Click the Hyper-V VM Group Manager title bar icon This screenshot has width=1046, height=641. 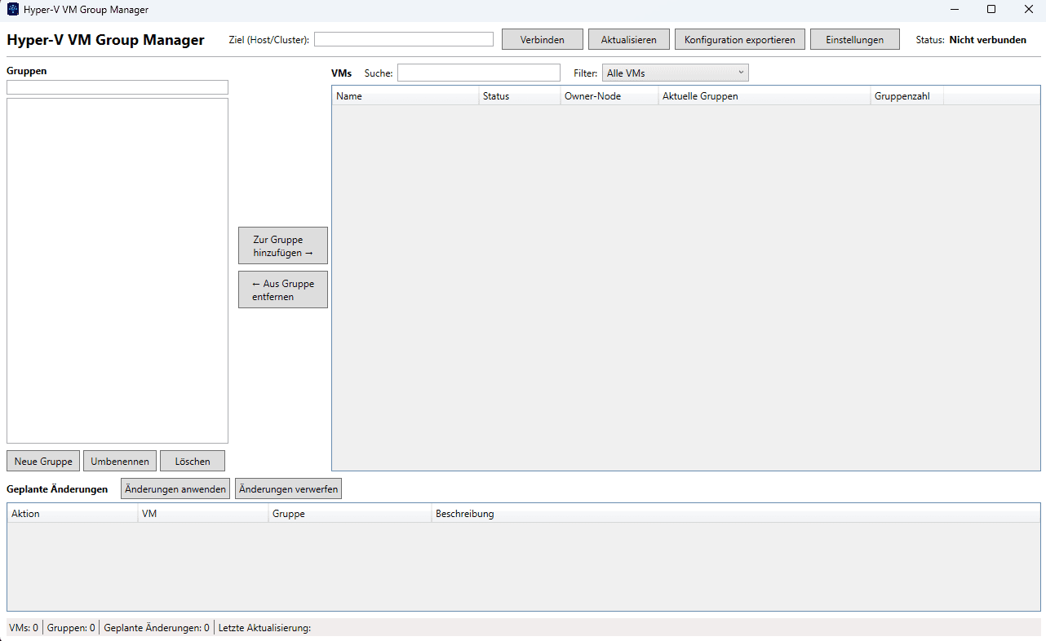point(13,10)
